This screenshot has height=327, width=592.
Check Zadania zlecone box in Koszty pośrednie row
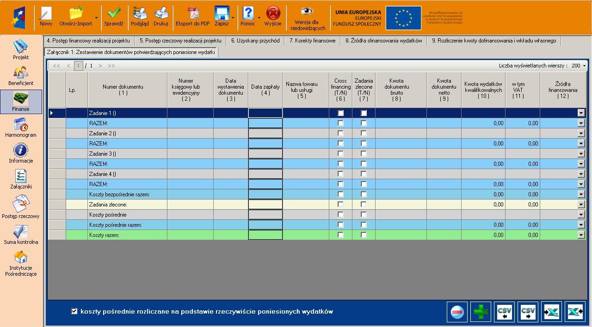(364, 215)
